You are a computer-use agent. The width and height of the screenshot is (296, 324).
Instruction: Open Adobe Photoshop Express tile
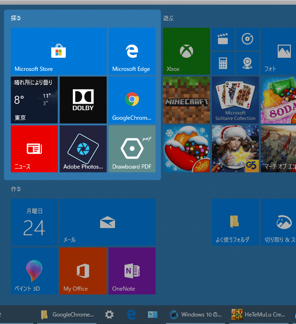(x=83, y=149)
